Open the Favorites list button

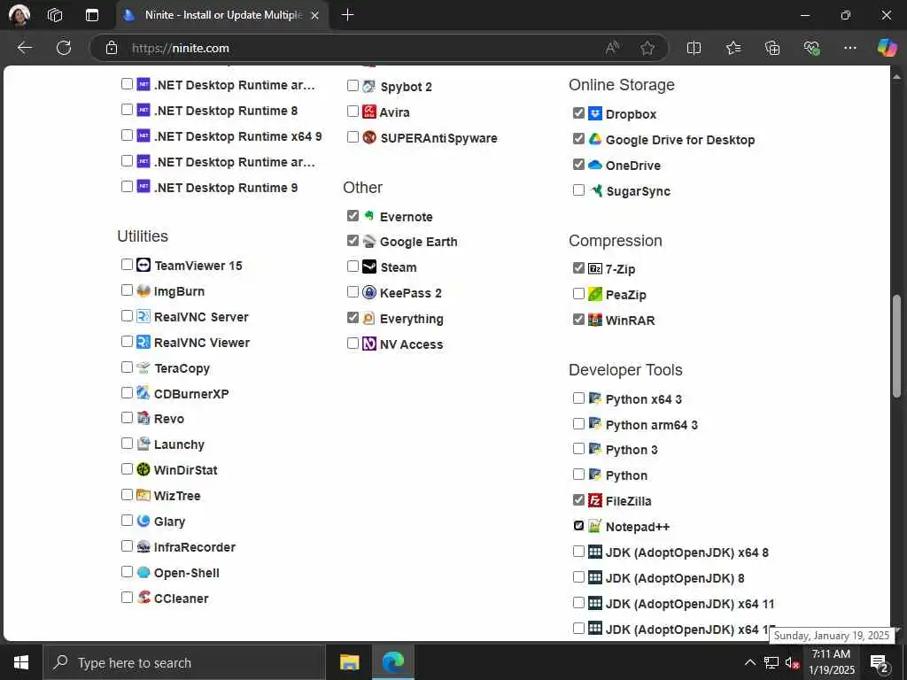point(733,48)
